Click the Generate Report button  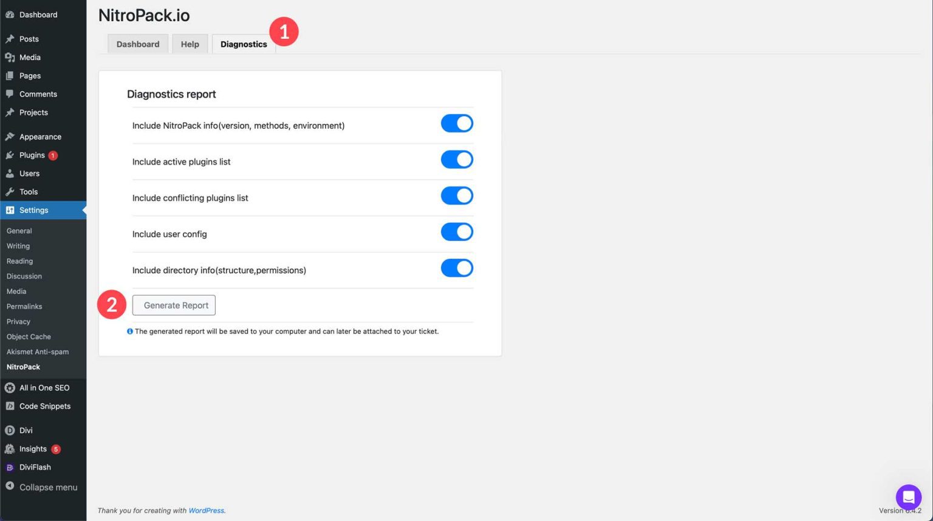(174, 305)
